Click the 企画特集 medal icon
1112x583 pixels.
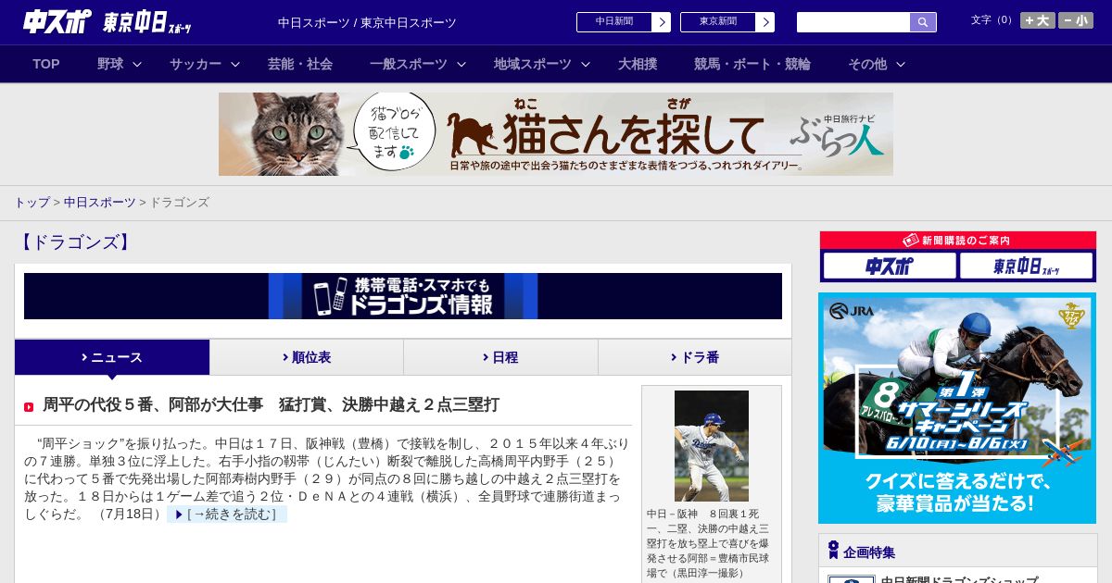[x=833, y=551]
